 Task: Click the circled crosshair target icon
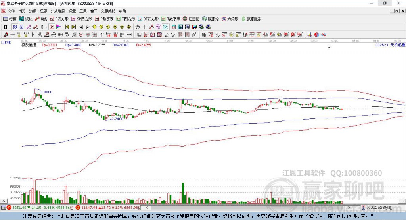81,35
